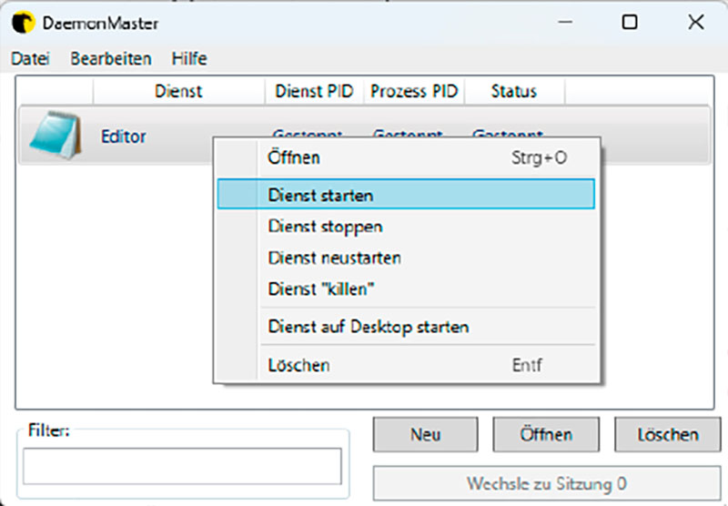Sort by the Status column header
Screen dimensions: 728x506
(x=514, y=91)
